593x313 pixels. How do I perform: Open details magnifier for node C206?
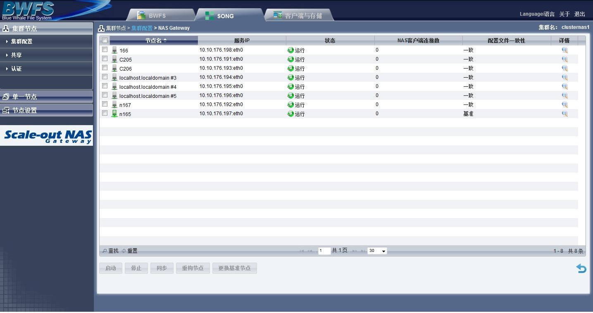tap(564, 68)
